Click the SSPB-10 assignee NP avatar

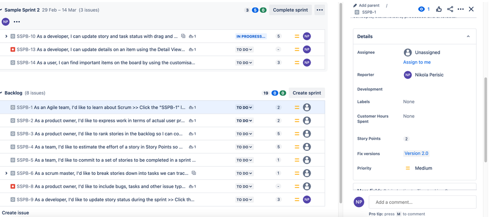tap(307, 36)
